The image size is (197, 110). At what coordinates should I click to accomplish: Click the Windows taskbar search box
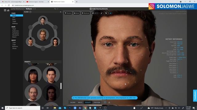coord(22,108)
